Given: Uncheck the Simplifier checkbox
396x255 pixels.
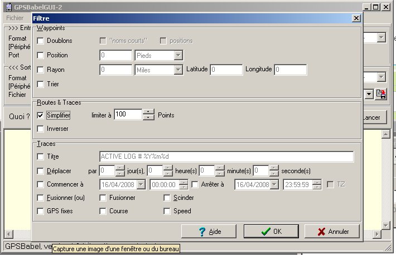Looking at the screenshot, I should pos(41,115).
